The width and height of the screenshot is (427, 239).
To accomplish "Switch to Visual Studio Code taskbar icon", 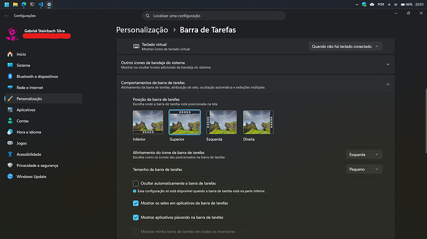I will pos(41,4).
